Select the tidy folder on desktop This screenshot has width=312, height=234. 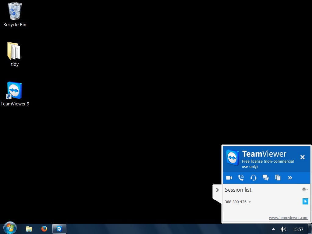click(x=15, y=54)
